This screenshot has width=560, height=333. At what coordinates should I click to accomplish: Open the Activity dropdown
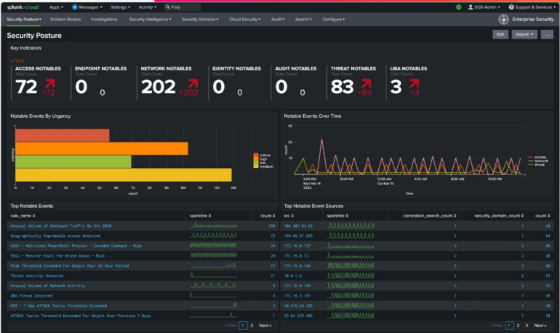148,7
